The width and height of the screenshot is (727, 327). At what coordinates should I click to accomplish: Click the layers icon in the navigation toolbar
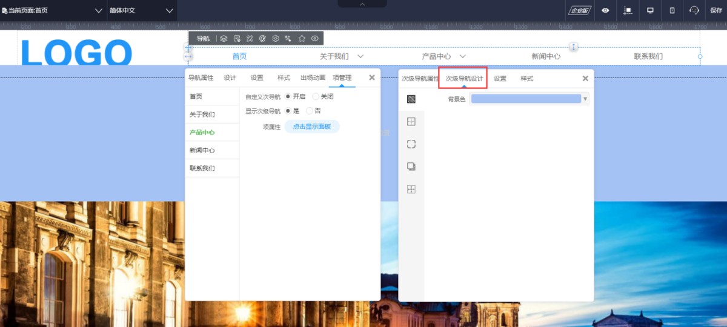[224, 38]
